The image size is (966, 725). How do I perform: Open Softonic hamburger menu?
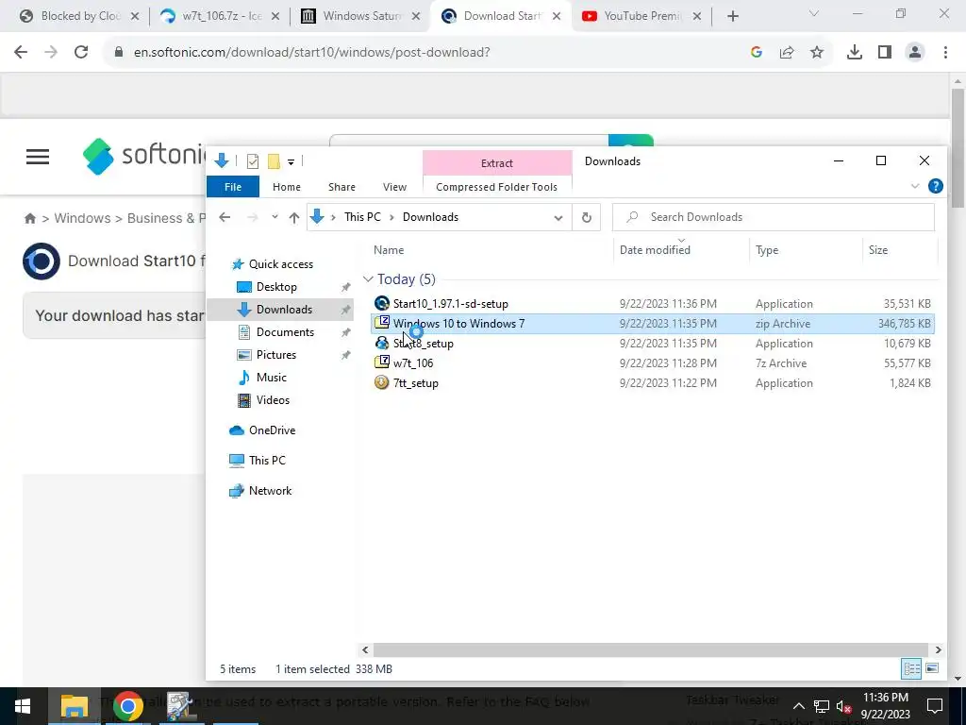pyautogui.click(x=38, y=157)
